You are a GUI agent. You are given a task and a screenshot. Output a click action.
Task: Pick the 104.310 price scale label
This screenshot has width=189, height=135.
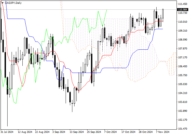tap(183, 93)
